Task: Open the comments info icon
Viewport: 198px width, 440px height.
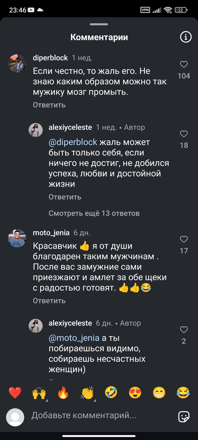Action: [186, 37]
